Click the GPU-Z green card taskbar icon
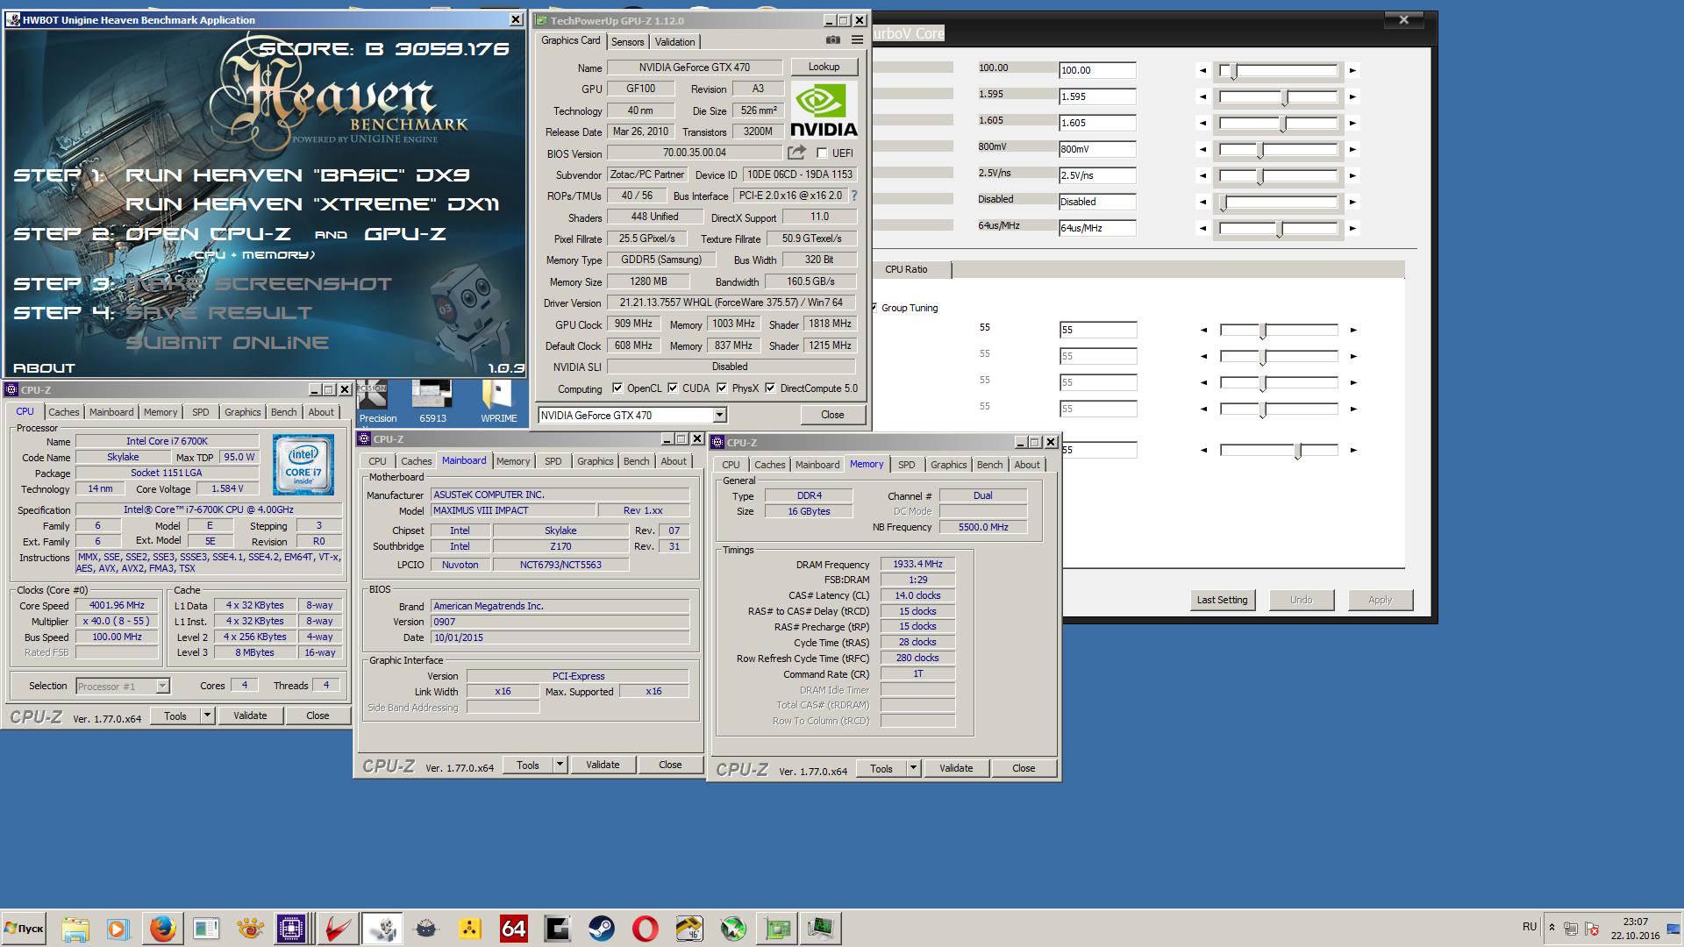 click(x=777, y=929)
